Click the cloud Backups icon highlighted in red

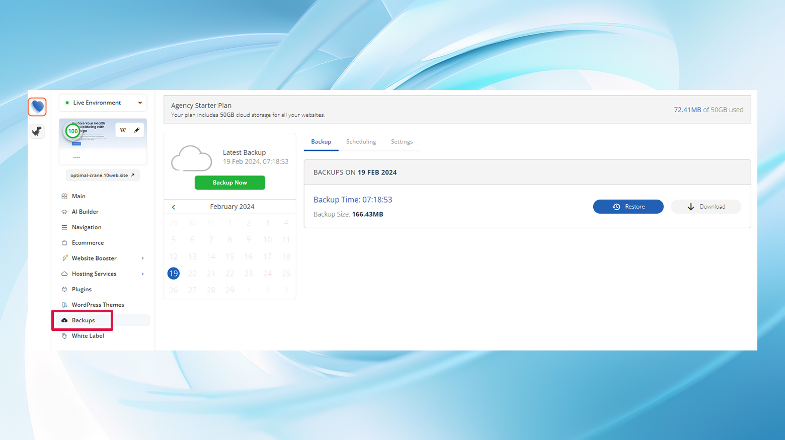(x=65, y=320)
